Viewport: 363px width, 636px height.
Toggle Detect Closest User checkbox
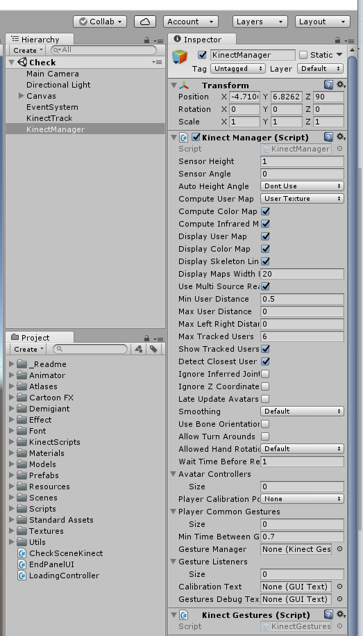coord(265,361)
